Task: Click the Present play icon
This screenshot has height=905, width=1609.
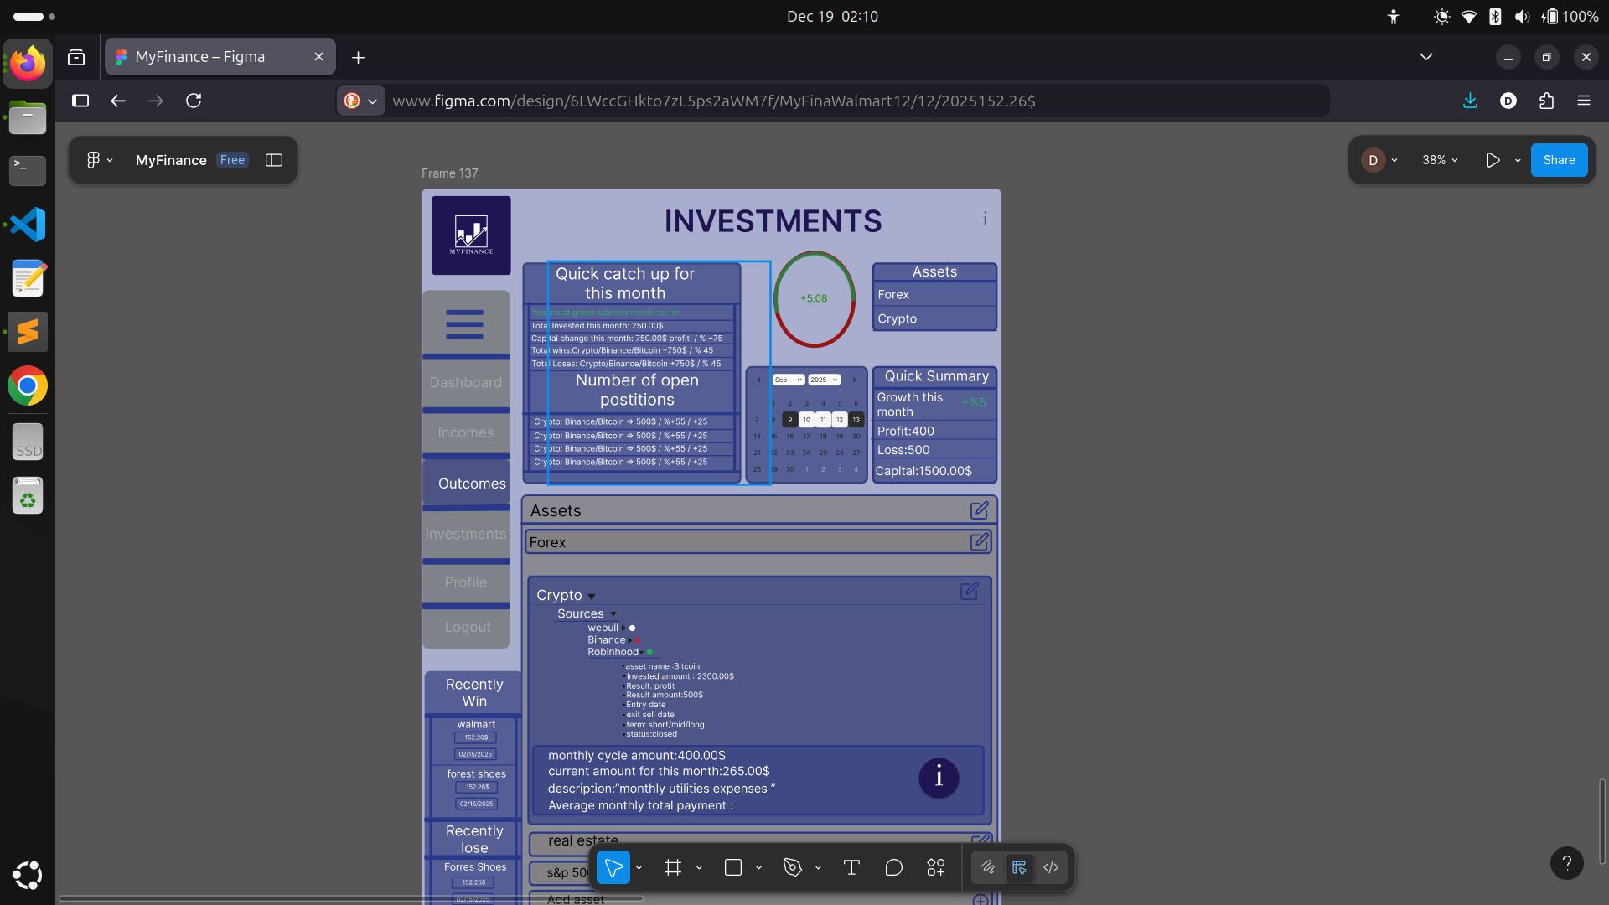Action: click(x=1493, y=160)
